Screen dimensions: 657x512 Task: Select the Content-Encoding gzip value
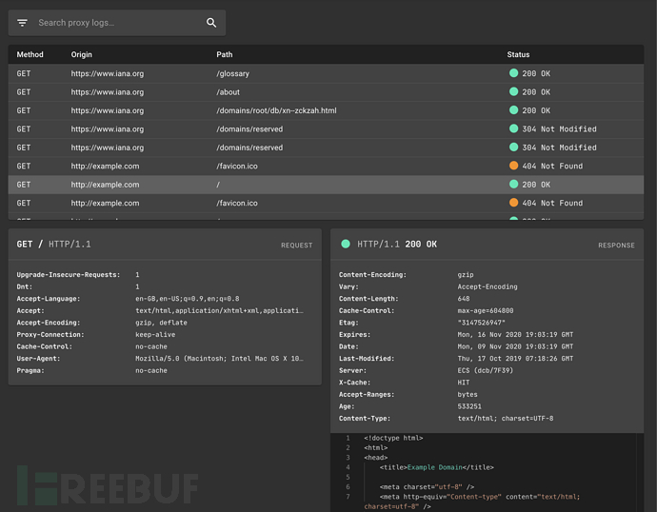(x=466, y=275)
